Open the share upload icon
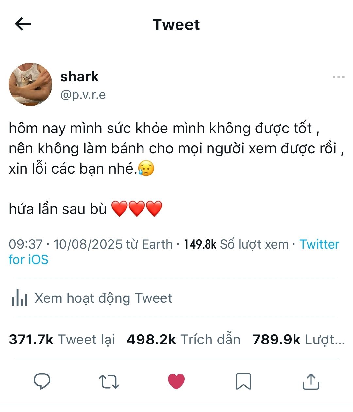The height and width of the screenshot is (412, 353). (x=311, y=381)
